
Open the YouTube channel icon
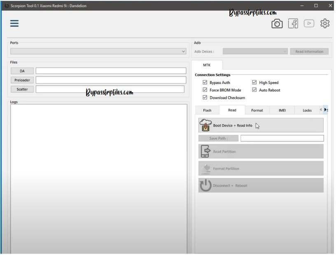(309, 24)
